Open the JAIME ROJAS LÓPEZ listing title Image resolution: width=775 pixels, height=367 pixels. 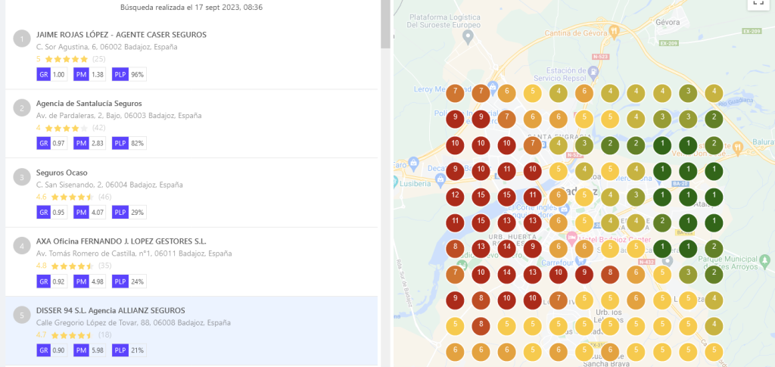click(121, 34)
